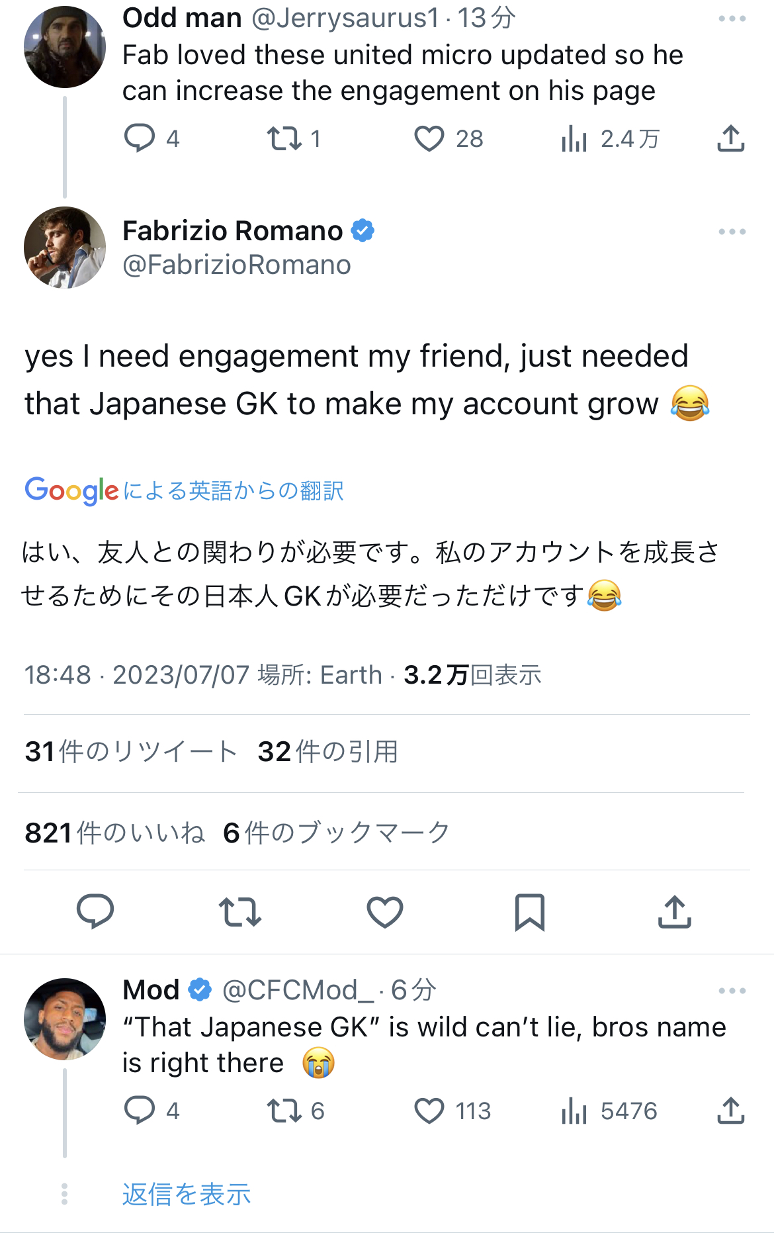Show replies under Mod's tweet
The image size is (774, 1233).
tap(187, 1195)
